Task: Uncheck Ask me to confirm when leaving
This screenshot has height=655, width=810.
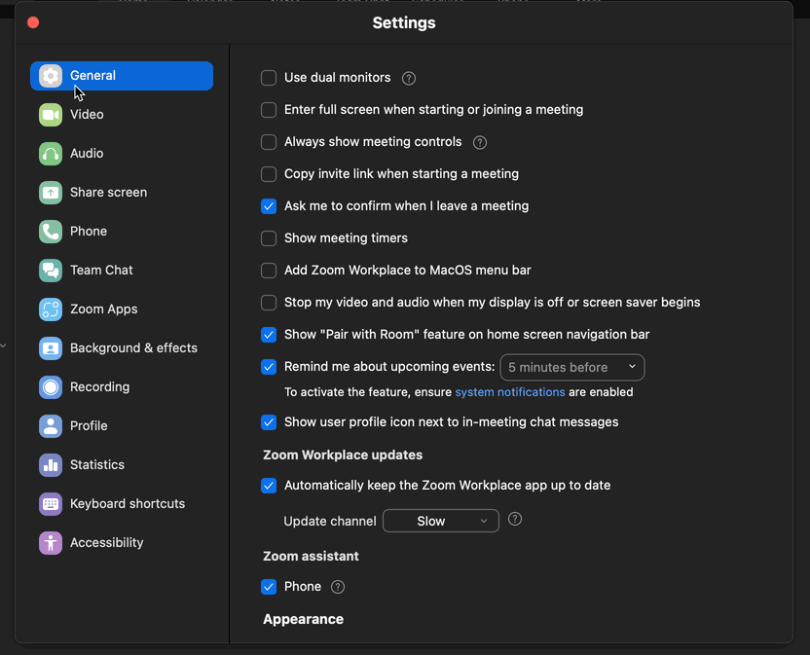Action: (268, 206)
